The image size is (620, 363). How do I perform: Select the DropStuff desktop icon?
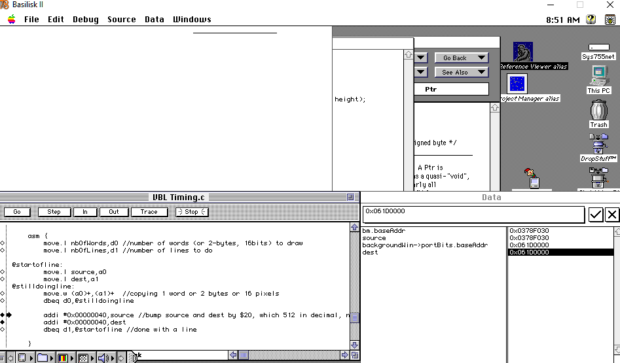coord(598,144)
